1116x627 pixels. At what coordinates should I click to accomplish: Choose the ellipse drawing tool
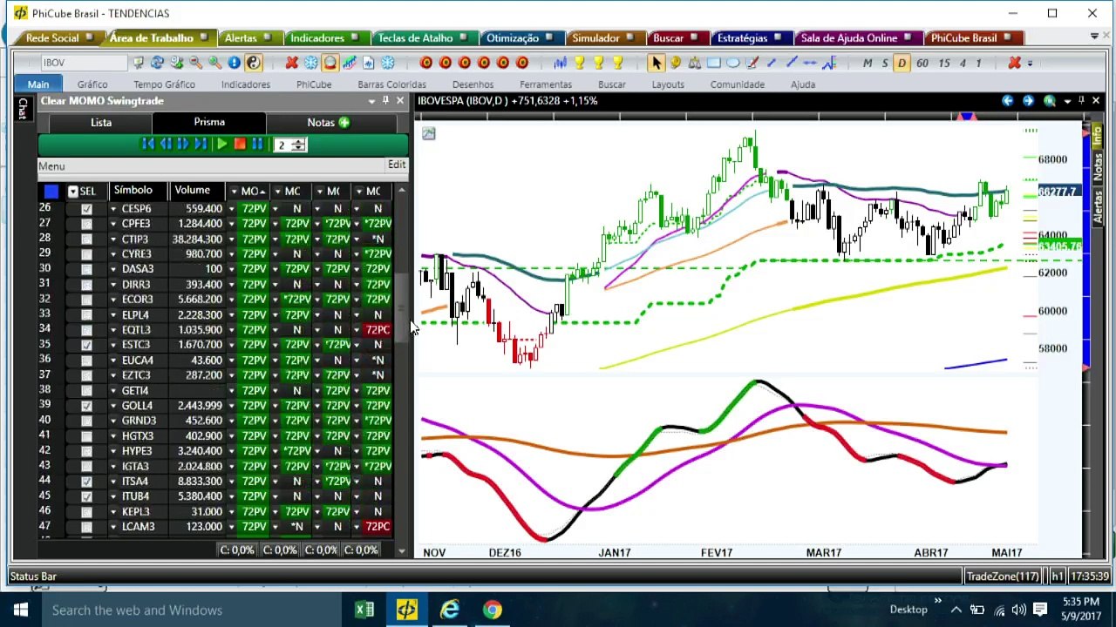pyautogui.click(x=732, y=63)
